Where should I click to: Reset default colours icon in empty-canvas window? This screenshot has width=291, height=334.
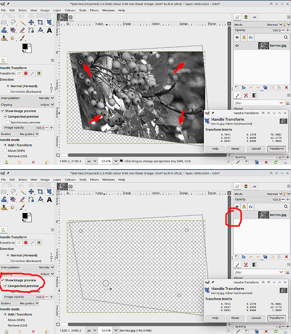[x=24, y=221]
